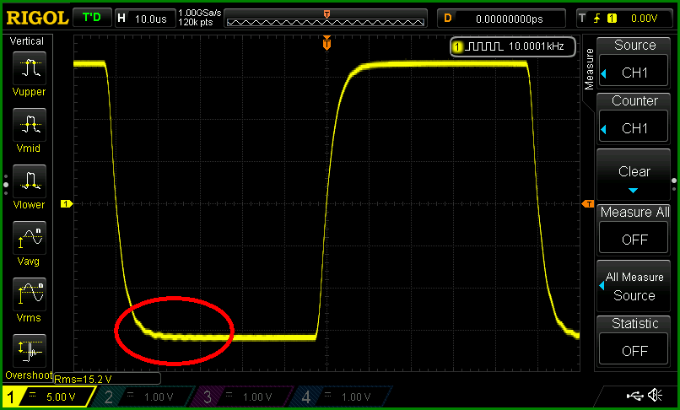Click the delay 0.00000000ps field
This screenshot has width=680, height=410.
pyautogui.click(x=501, y=19)
